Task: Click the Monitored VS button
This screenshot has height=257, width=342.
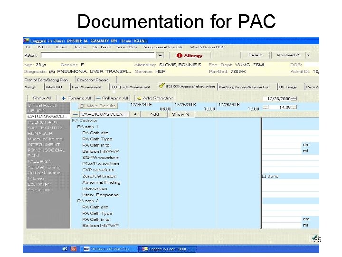Action: click(x=289, y=55)
